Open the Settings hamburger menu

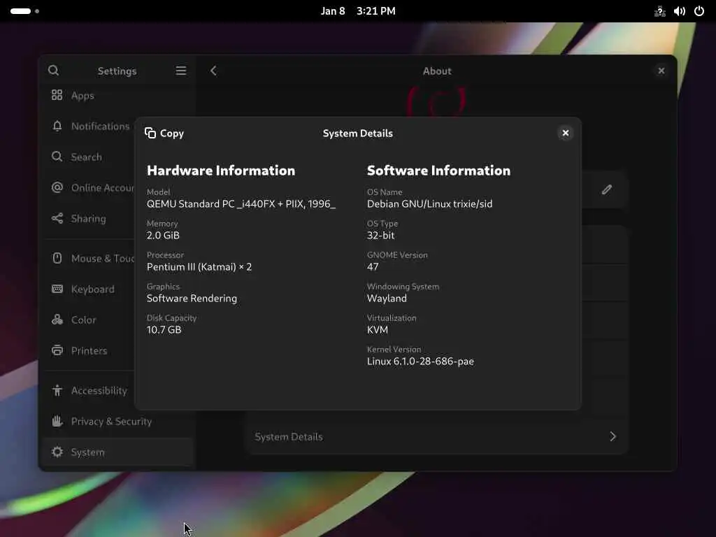point(181,71)
